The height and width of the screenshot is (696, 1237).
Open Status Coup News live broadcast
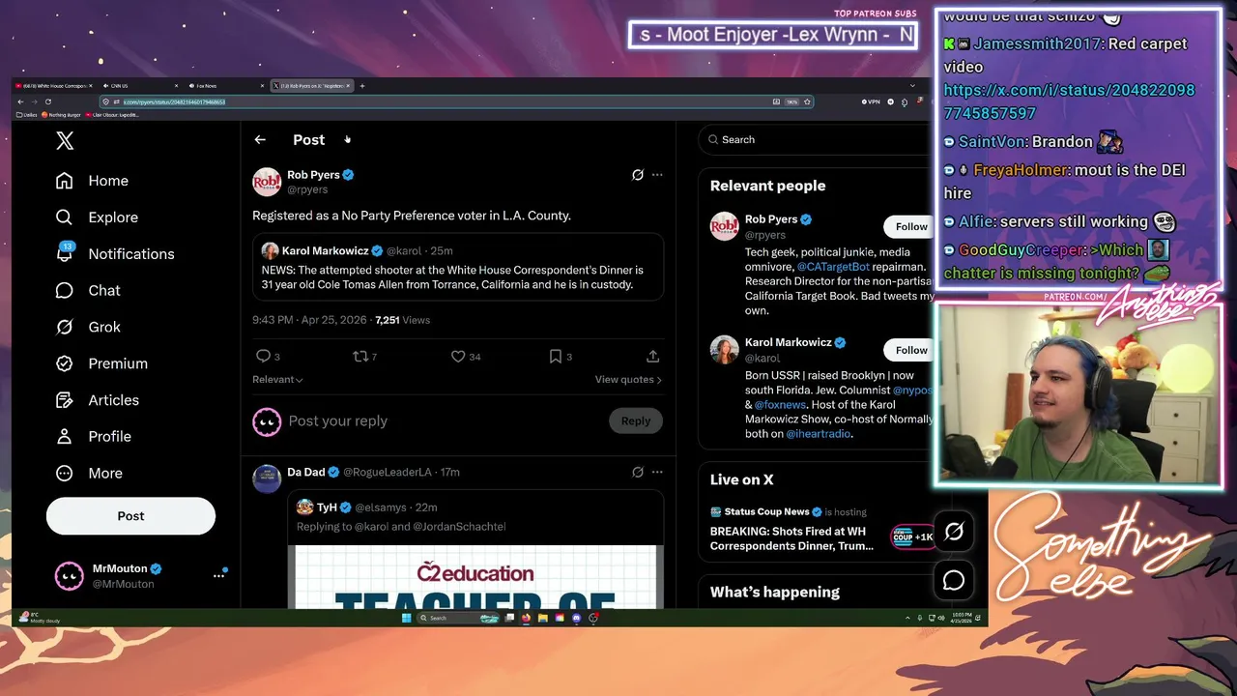[817, 531]
